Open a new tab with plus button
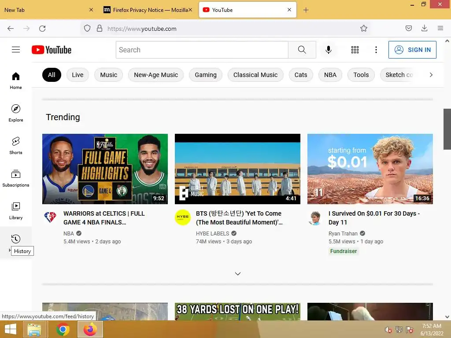Image resolution: width=451 pixels, height=338 pixels. tap(306, 10)
